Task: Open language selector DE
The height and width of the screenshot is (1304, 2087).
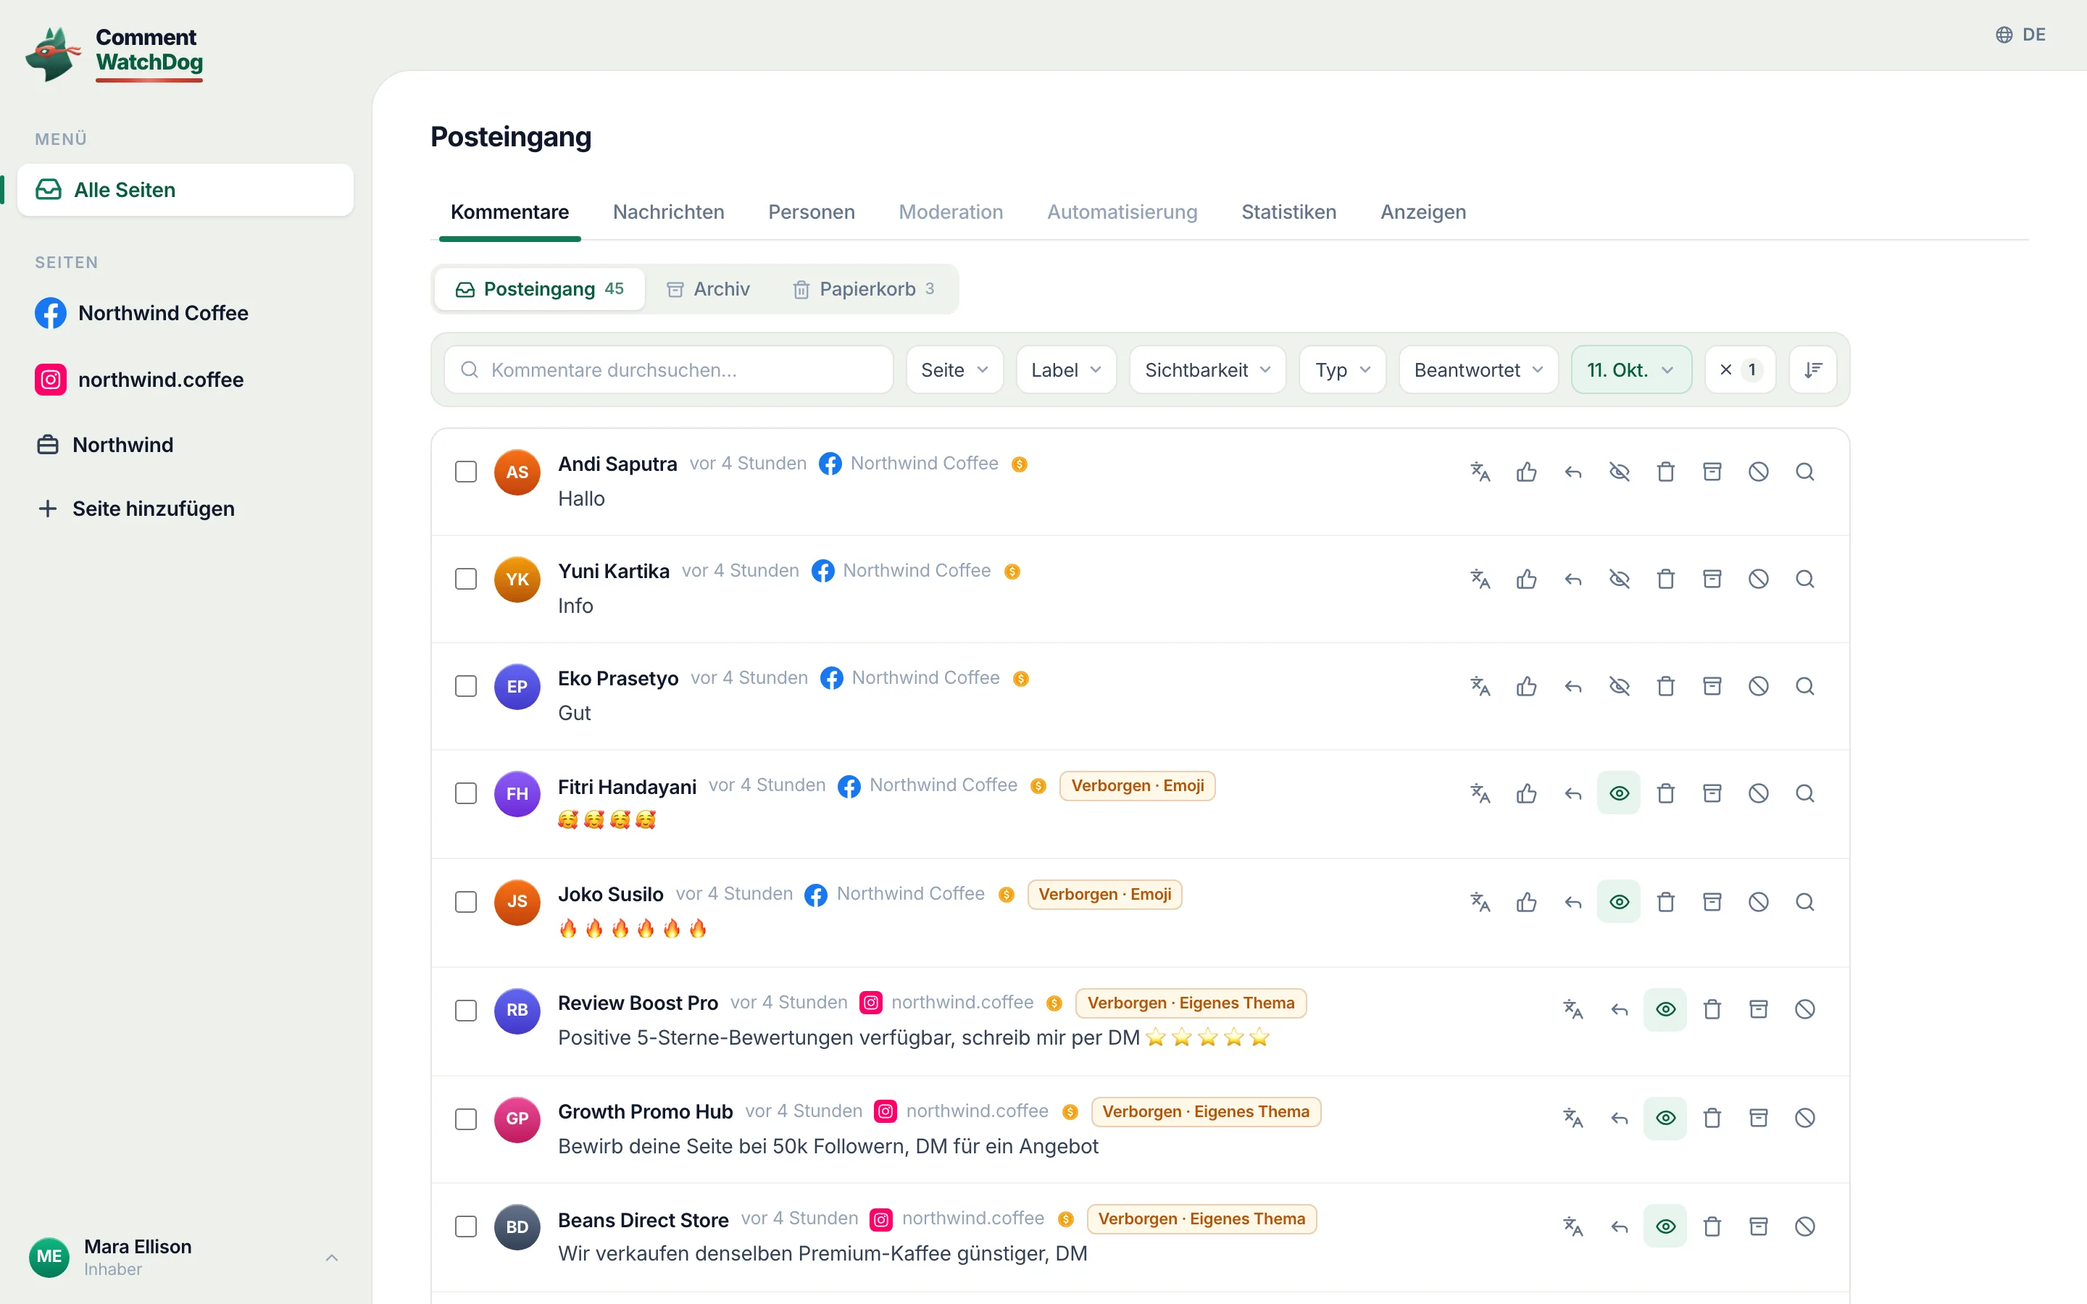Action: click(x=2020, y=35)
